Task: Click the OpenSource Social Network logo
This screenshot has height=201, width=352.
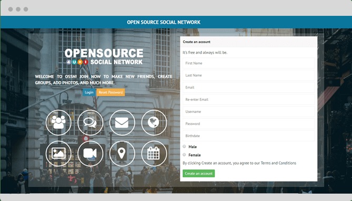Action: 104,56
